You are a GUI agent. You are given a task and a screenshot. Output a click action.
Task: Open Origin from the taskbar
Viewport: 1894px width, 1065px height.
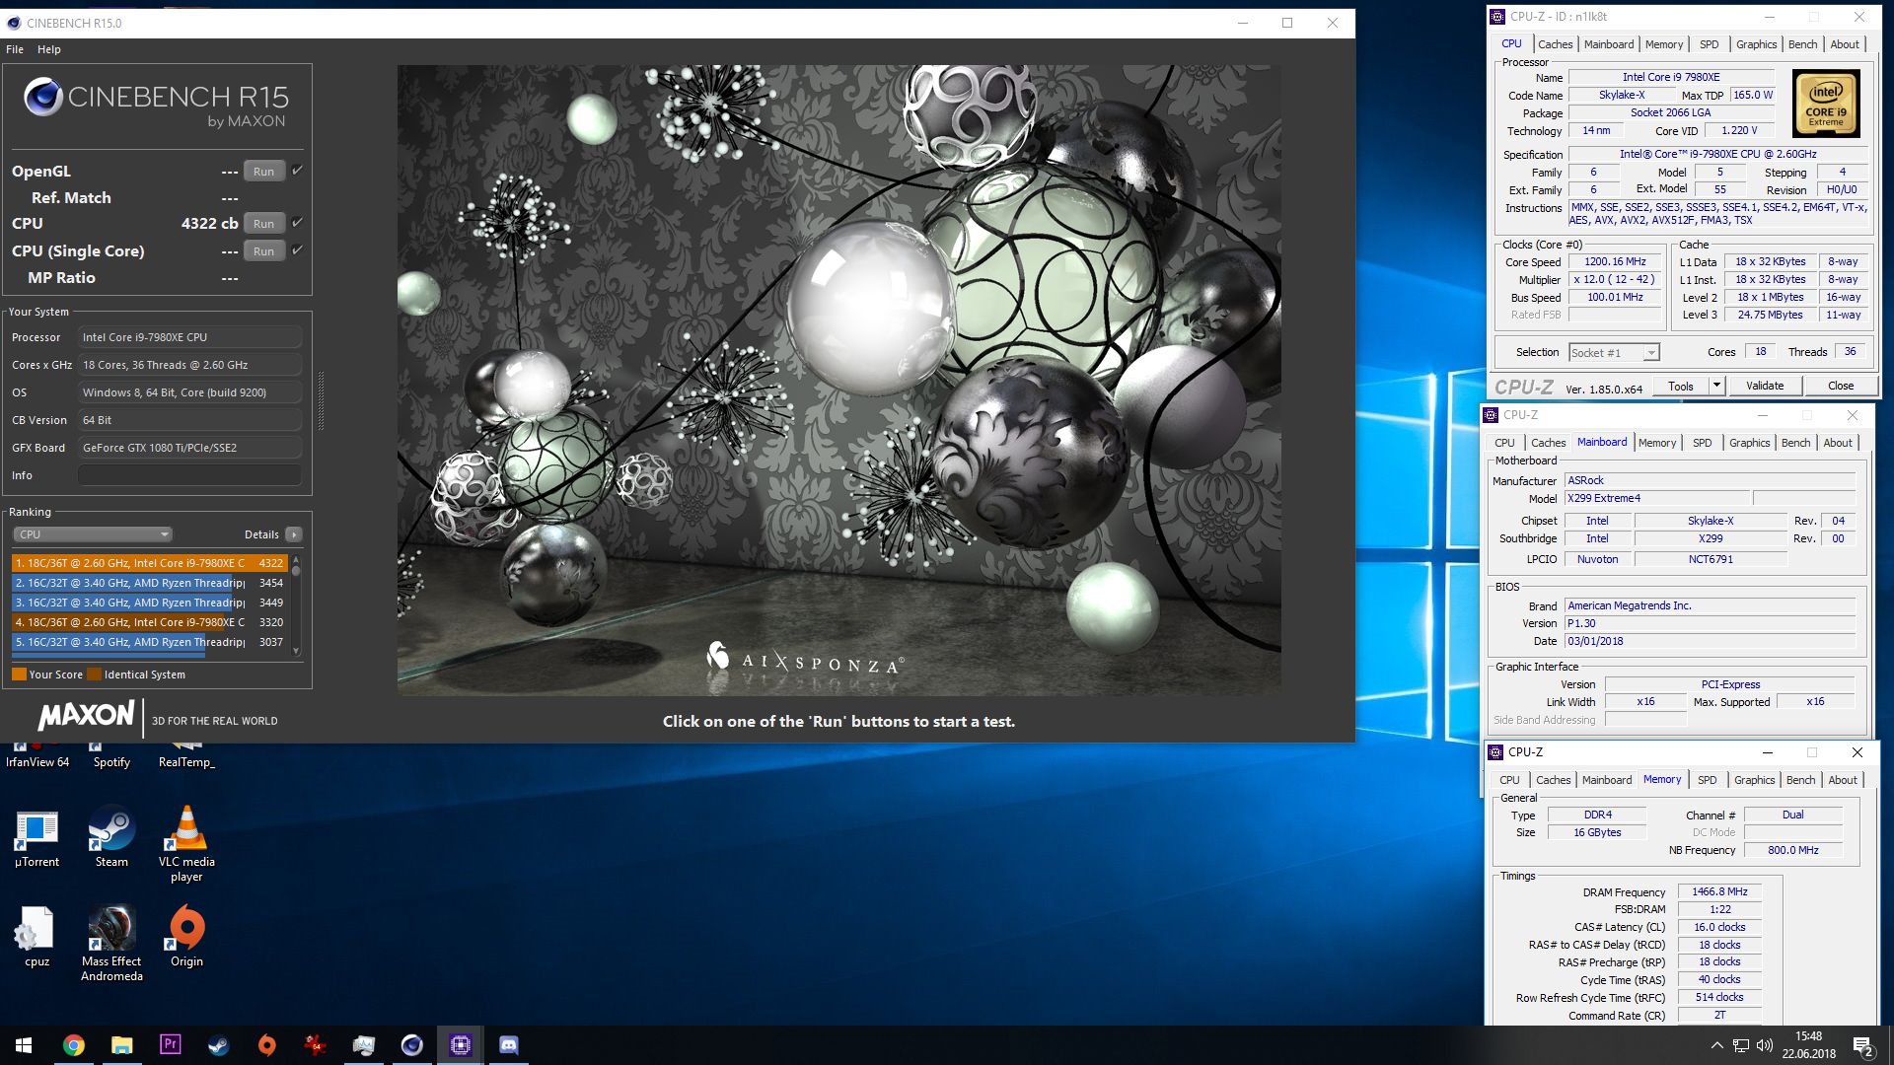click(x=266, y=1045)
